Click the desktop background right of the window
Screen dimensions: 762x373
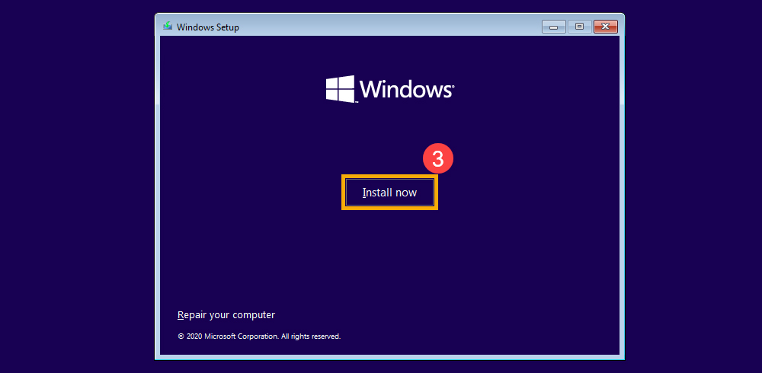[693, 190]
